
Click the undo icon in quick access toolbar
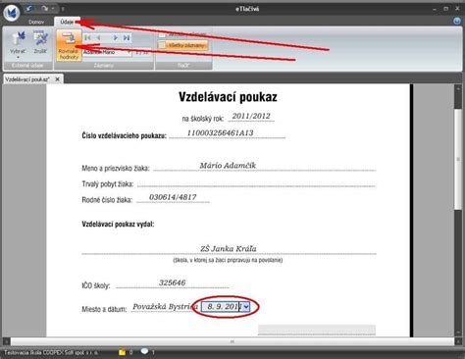(29, 9)
